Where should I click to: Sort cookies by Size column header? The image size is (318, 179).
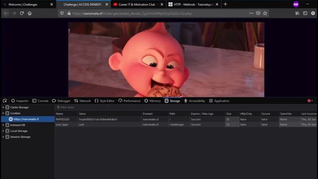[x=232, y=114]
